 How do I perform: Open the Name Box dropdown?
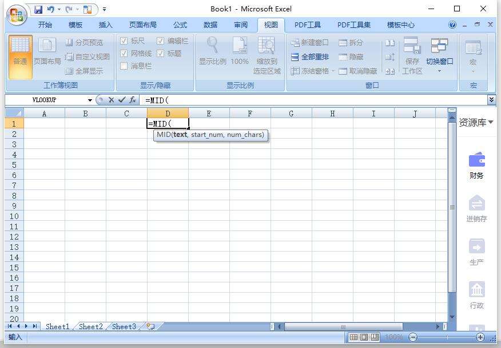pos(90,100)
